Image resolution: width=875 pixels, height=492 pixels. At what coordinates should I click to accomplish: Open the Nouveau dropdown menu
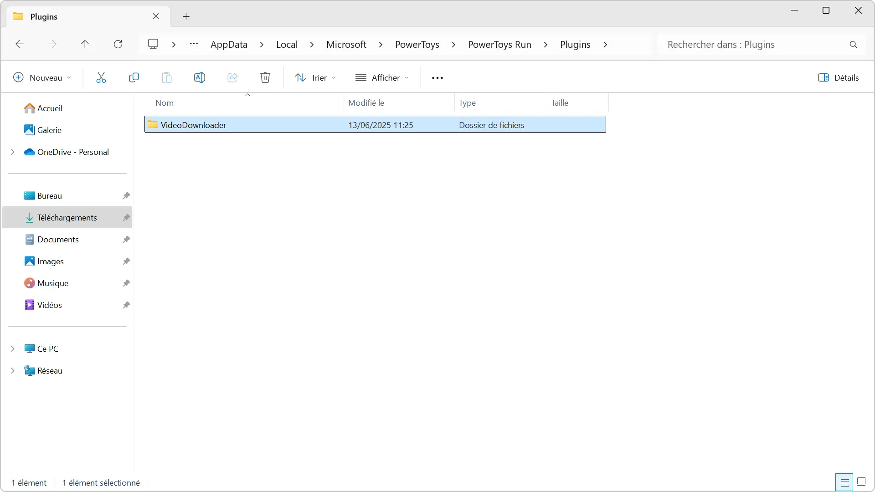pyautogui.click(x=42, y=77)
